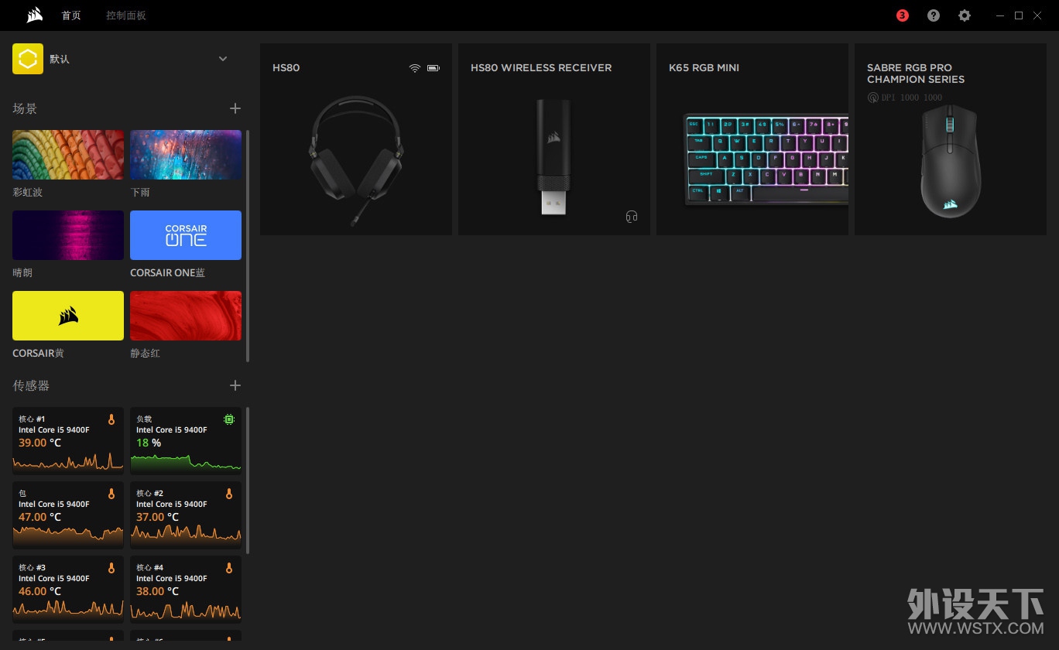Screen dimensions: 1059x650
Task: Apply the CORSAIR ONE蓝 scene
Action: pos(186,235)
